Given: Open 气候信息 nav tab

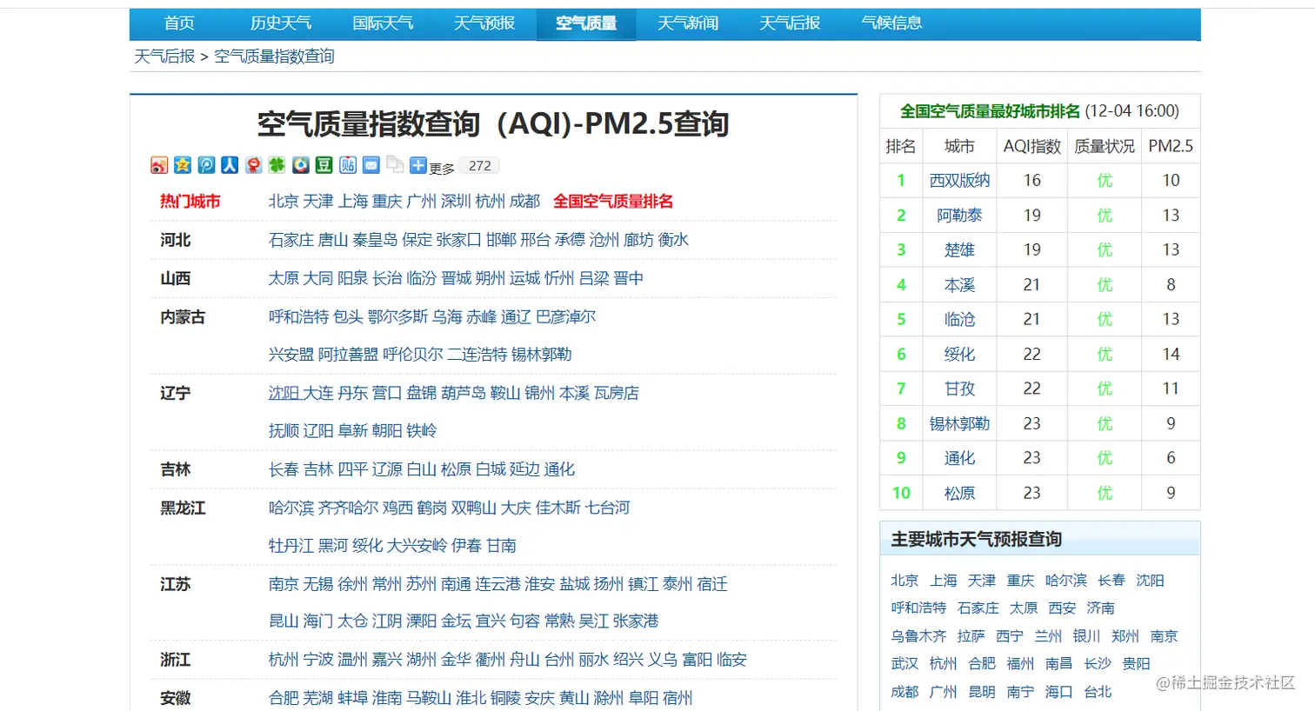Looking at the screenshot, I should pyautogui.click(x=891, y=23).
